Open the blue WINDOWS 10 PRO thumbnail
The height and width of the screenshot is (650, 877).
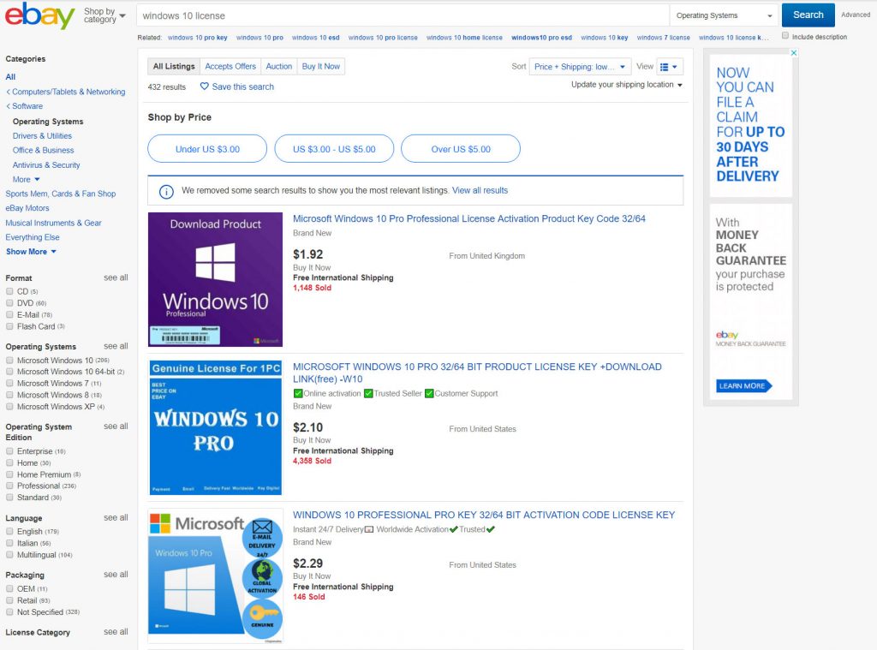pyautogui.click(x=215, y=428)
